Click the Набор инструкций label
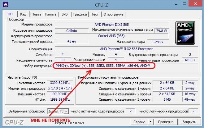The width and height of the screenshot is (204, 128). click(x=38, y=66)
